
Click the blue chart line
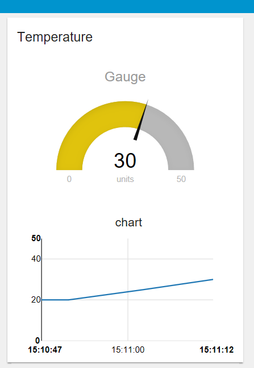141,290
